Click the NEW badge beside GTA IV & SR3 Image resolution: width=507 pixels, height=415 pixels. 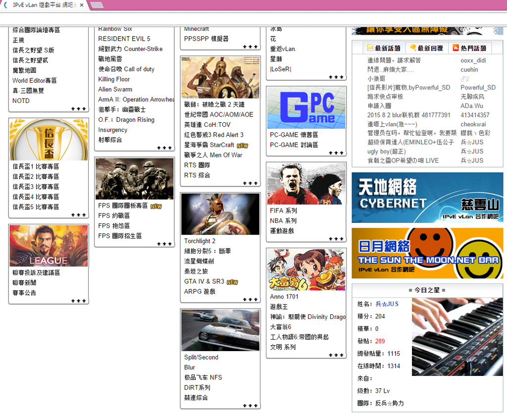[x=232, y=282]
